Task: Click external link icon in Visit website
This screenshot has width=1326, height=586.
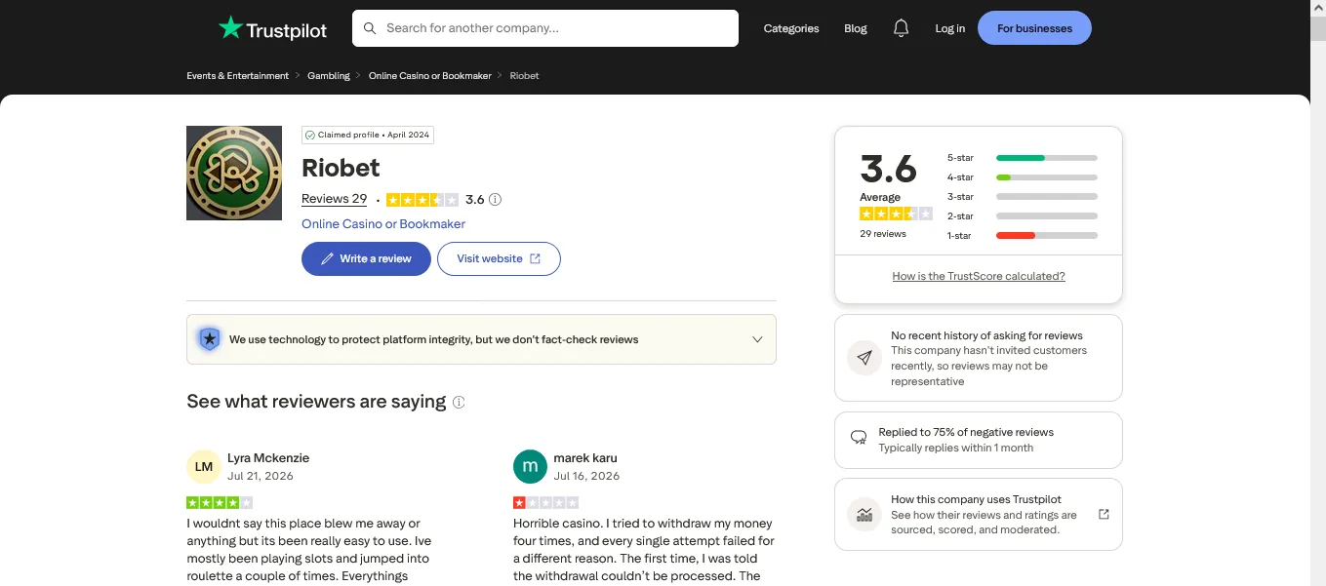Action: coord(535,259)
